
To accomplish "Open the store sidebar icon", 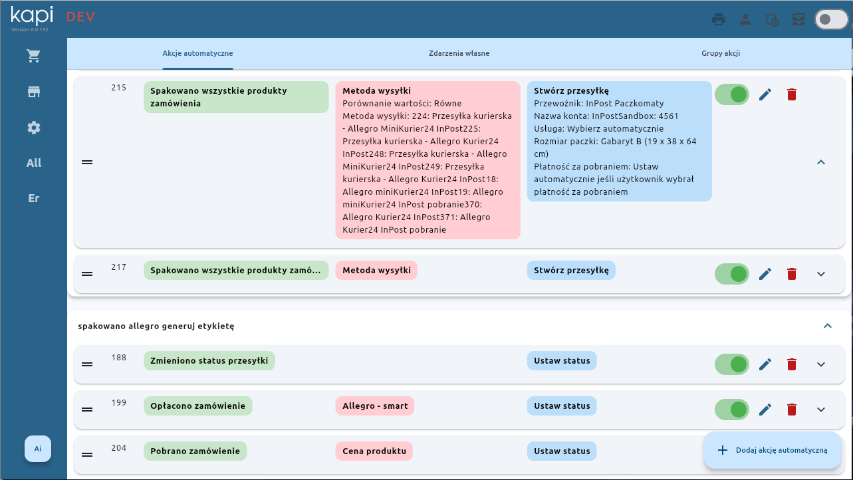I will [33, 92].
